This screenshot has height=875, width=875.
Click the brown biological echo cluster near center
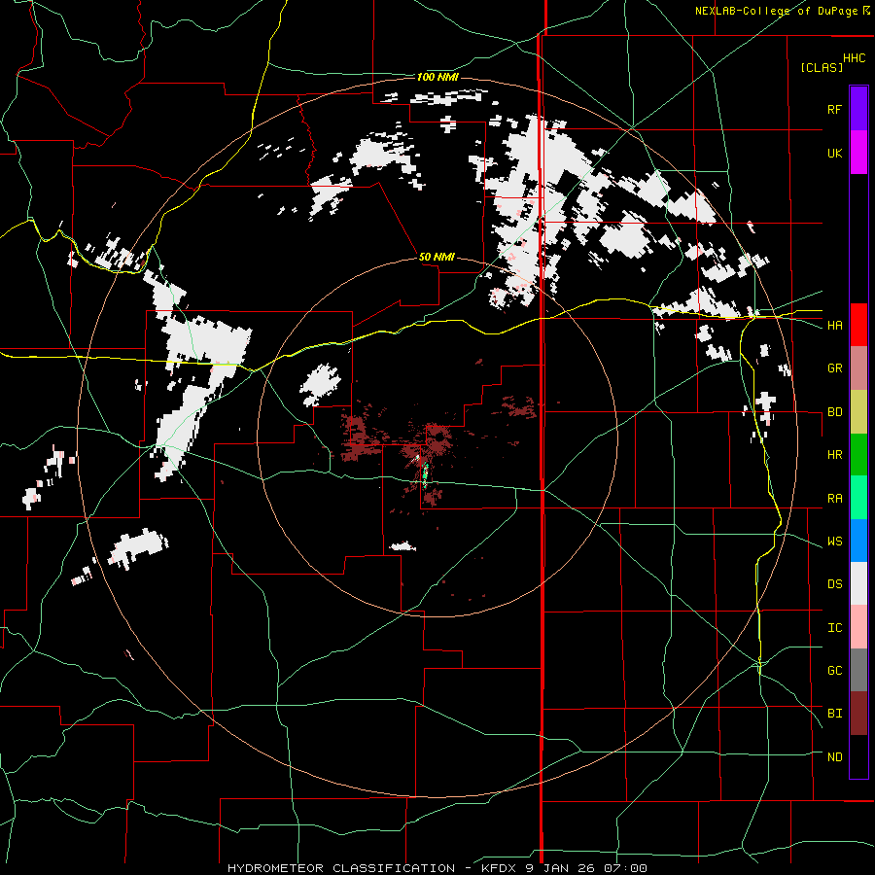438,438
